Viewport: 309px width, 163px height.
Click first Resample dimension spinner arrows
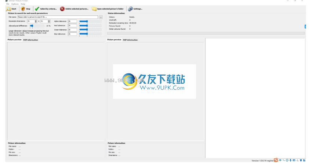pos(36,21)
